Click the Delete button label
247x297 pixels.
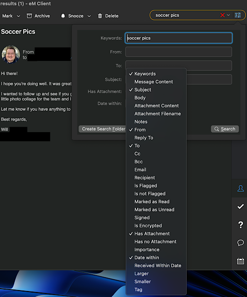(112, 16)
